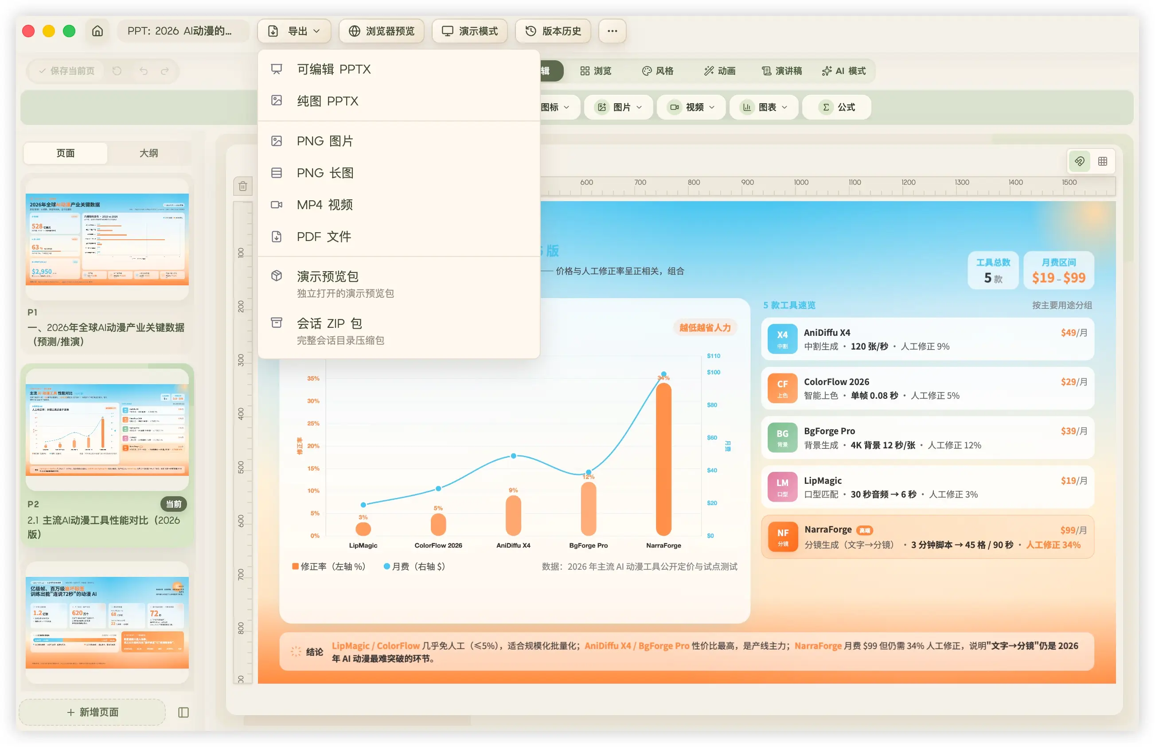Click the 会话 ZIP 包 archive icon

click(277, 323)
